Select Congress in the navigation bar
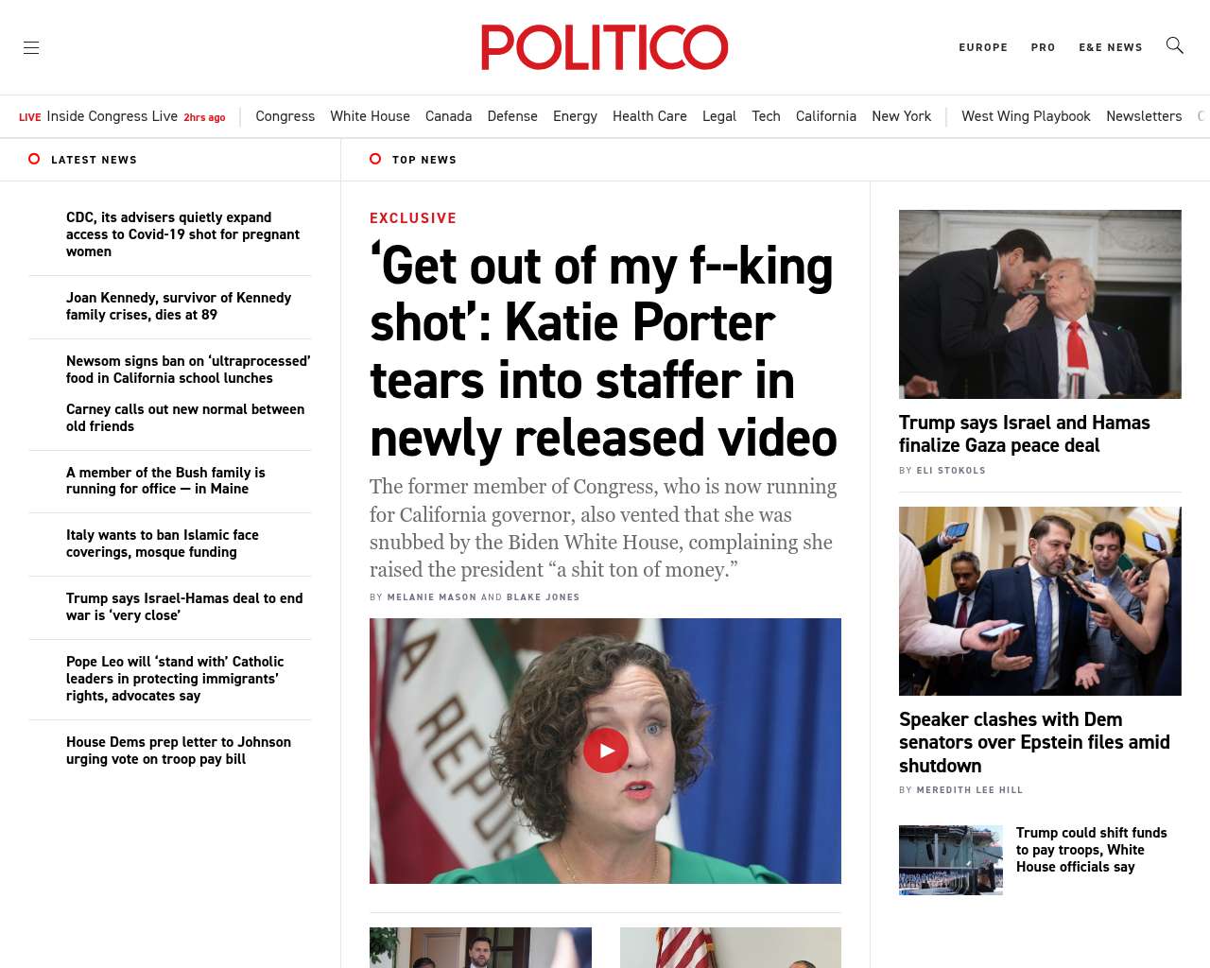 pyautogui.click(x=285, y=116)
